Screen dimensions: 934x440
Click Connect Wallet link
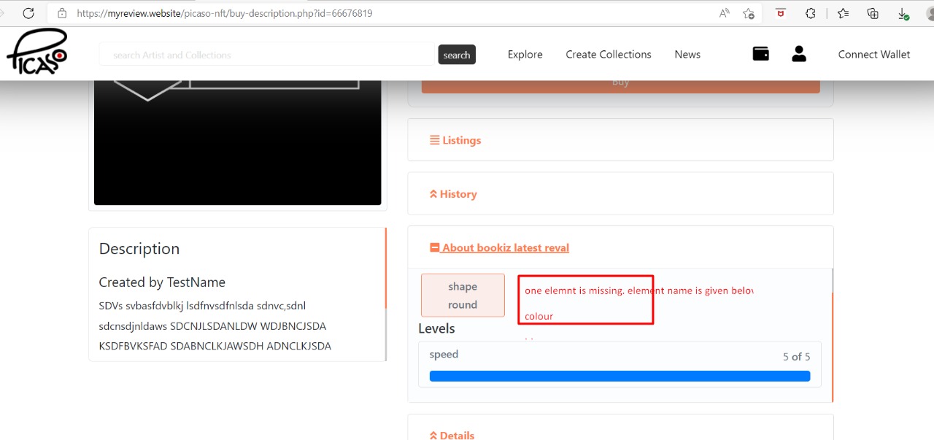[x=873, y=55]
